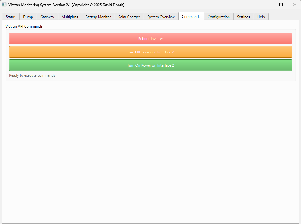The width and height of the screenshot is (301, 224).
Task: Minimize the Victron Monitoring System window
Action: click(x=267, y=5)
